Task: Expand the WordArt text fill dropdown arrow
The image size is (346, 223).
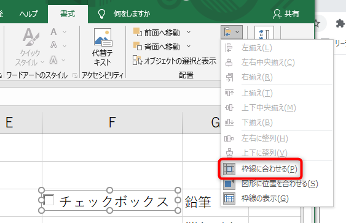Action: (x=65, y=32)
